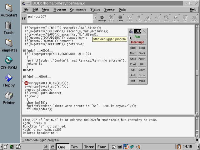Expand the argument field history dropdown
The height and width of the screenshot is (150, 200).
[95, 18]
